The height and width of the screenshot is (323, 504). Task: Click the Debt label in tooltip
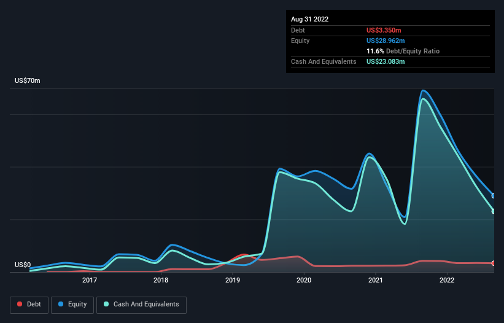pyautogui.click(x=298, y=30)
